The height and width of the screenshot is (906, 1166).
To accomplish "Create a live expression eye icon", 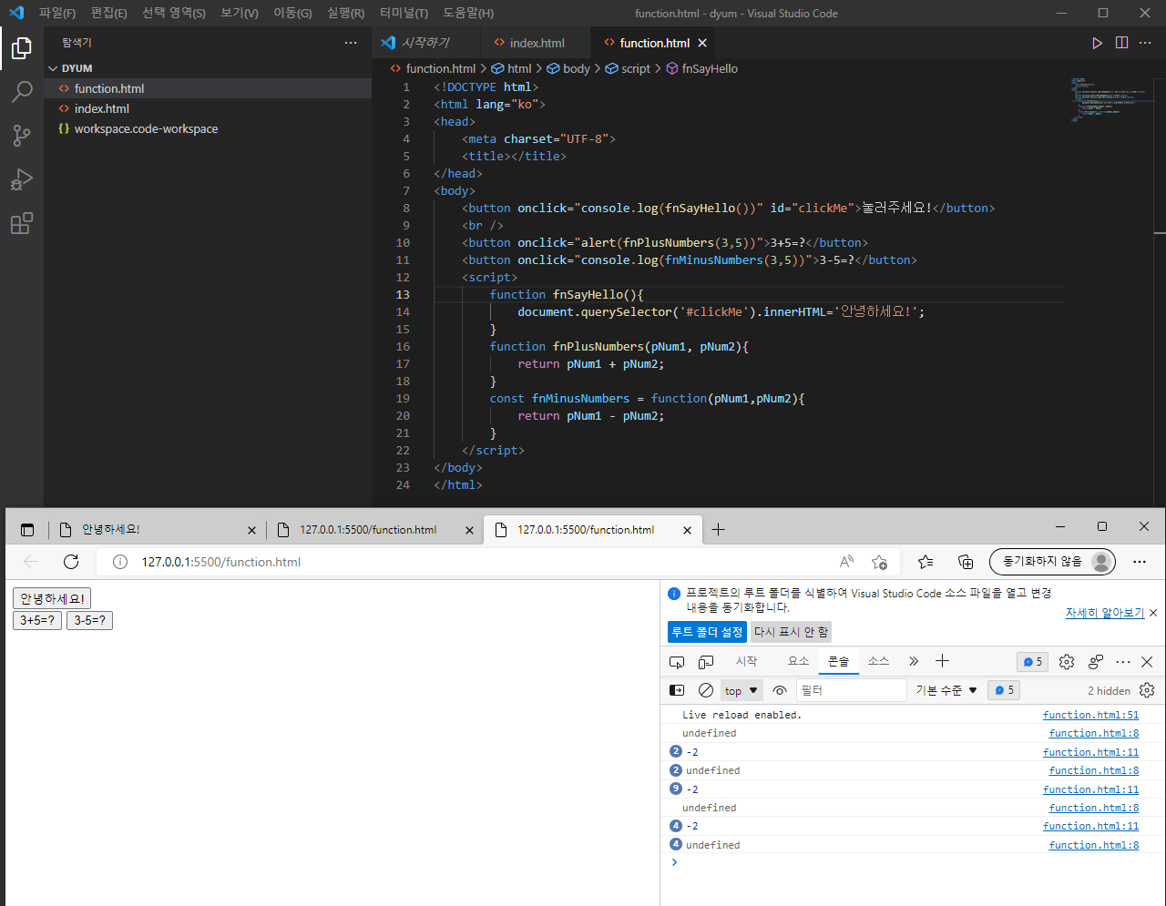I will tap(780, 690).
